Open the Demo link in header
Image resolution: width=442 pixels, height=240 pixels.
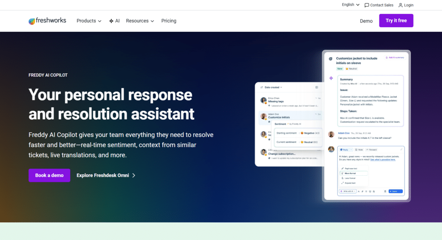click(366, 21)
